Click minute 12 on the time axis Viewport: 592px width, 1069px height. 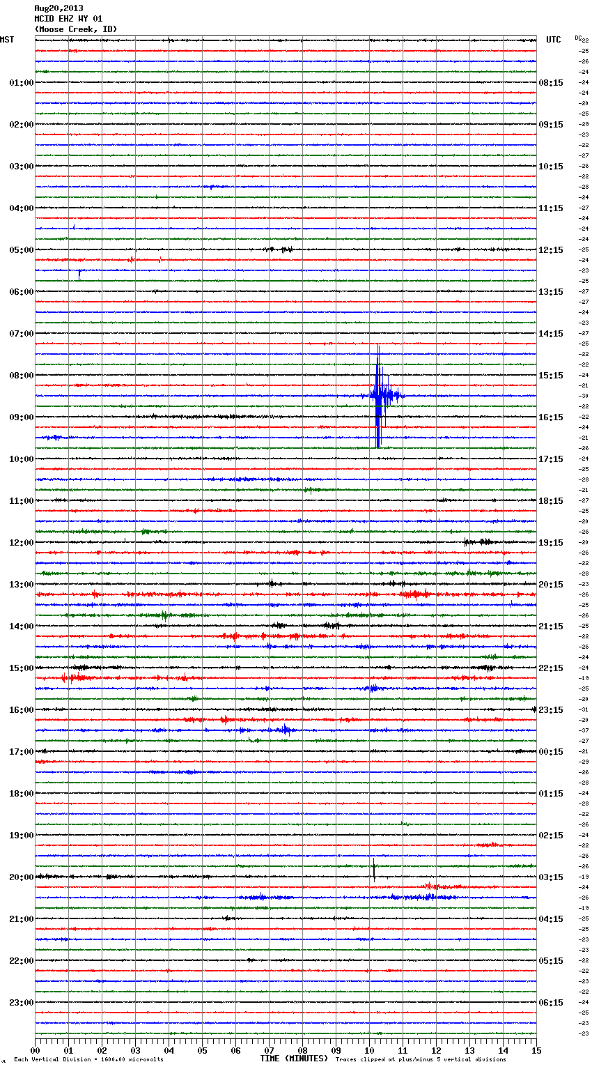pos(436,1050)
